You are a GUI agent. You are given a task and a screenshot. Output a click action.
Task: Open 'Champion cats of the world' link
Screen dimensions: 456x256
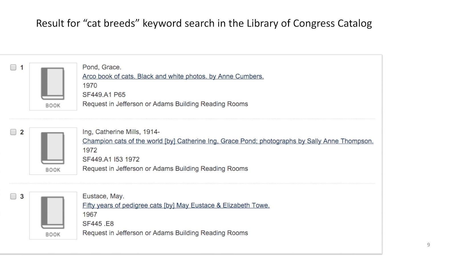point(228,141)
